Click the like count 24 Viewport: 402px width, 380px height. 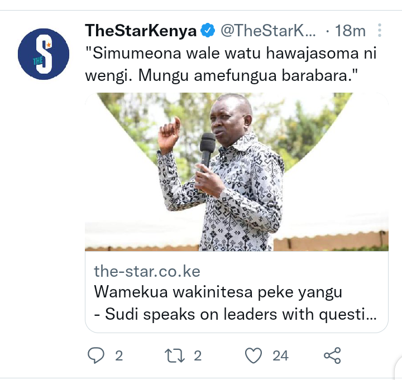[x=280, y=355]
